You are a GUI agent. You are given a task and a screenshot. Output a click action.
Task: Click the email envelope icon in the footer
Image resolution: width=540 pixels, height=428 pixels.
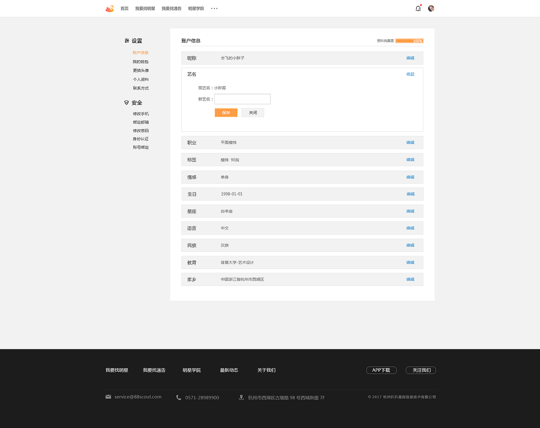(x=108, y=397)
